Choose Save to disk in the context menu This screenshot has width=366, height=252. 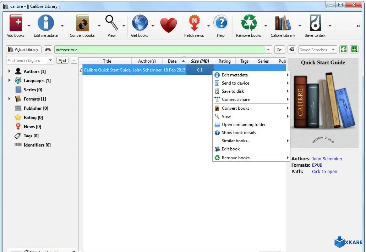click(x=251, y=91)
